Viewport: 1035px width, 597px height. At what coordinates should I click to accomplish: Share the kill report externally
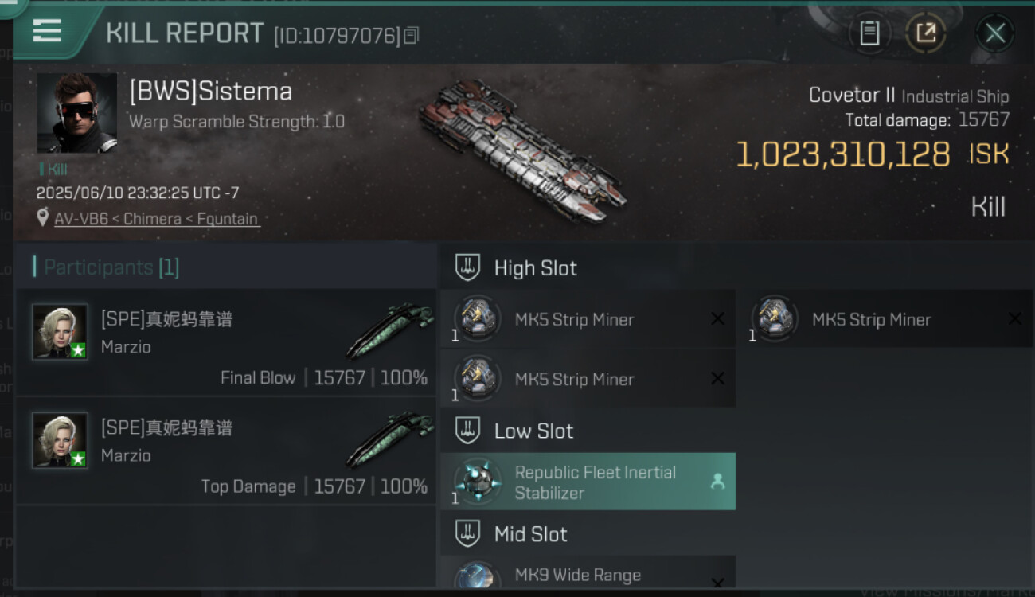pos(925,33)
